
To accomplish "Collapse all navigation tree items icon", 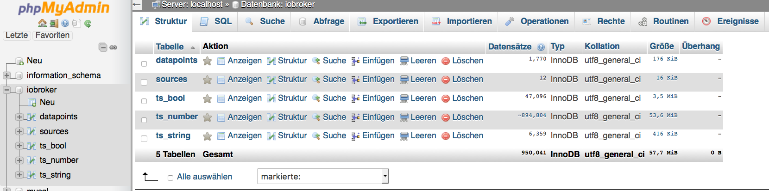I will click(103, 47).
